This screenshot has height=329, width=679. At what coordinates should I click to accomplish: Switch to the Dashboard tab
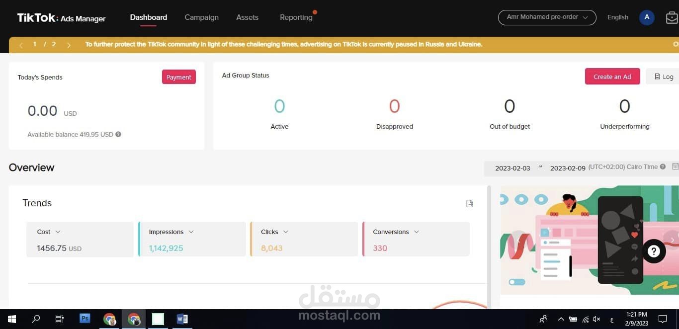coord(149,17)
